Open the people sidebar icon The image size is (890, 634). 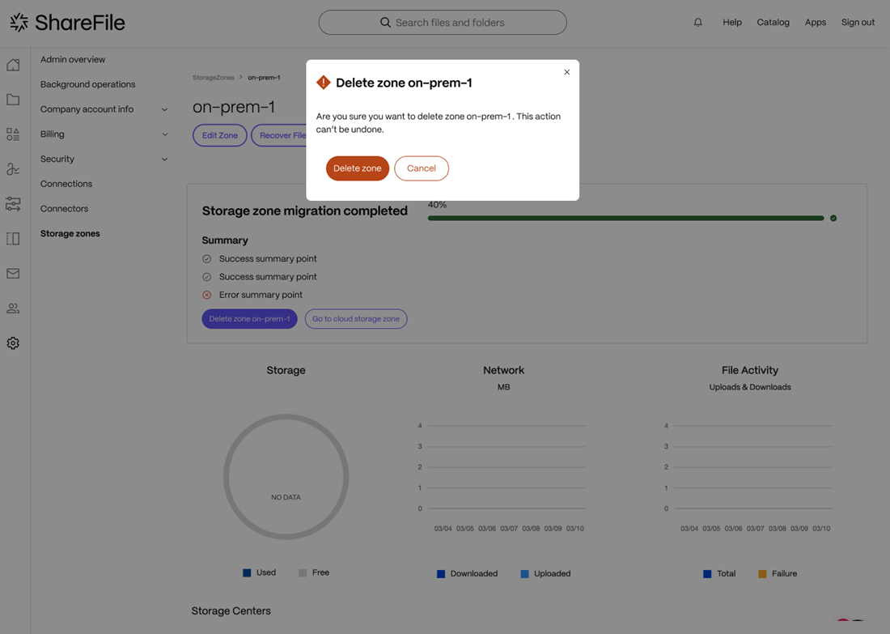[x=13, y=308]
